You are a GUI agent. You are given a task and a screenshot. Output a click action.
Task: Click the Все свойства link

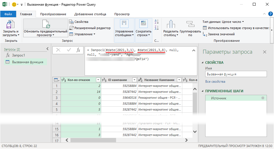tap(215, 82)
